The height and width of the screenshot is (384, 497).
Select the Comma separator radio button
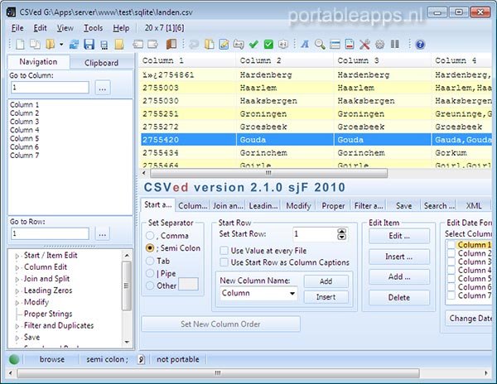[150, 236]
